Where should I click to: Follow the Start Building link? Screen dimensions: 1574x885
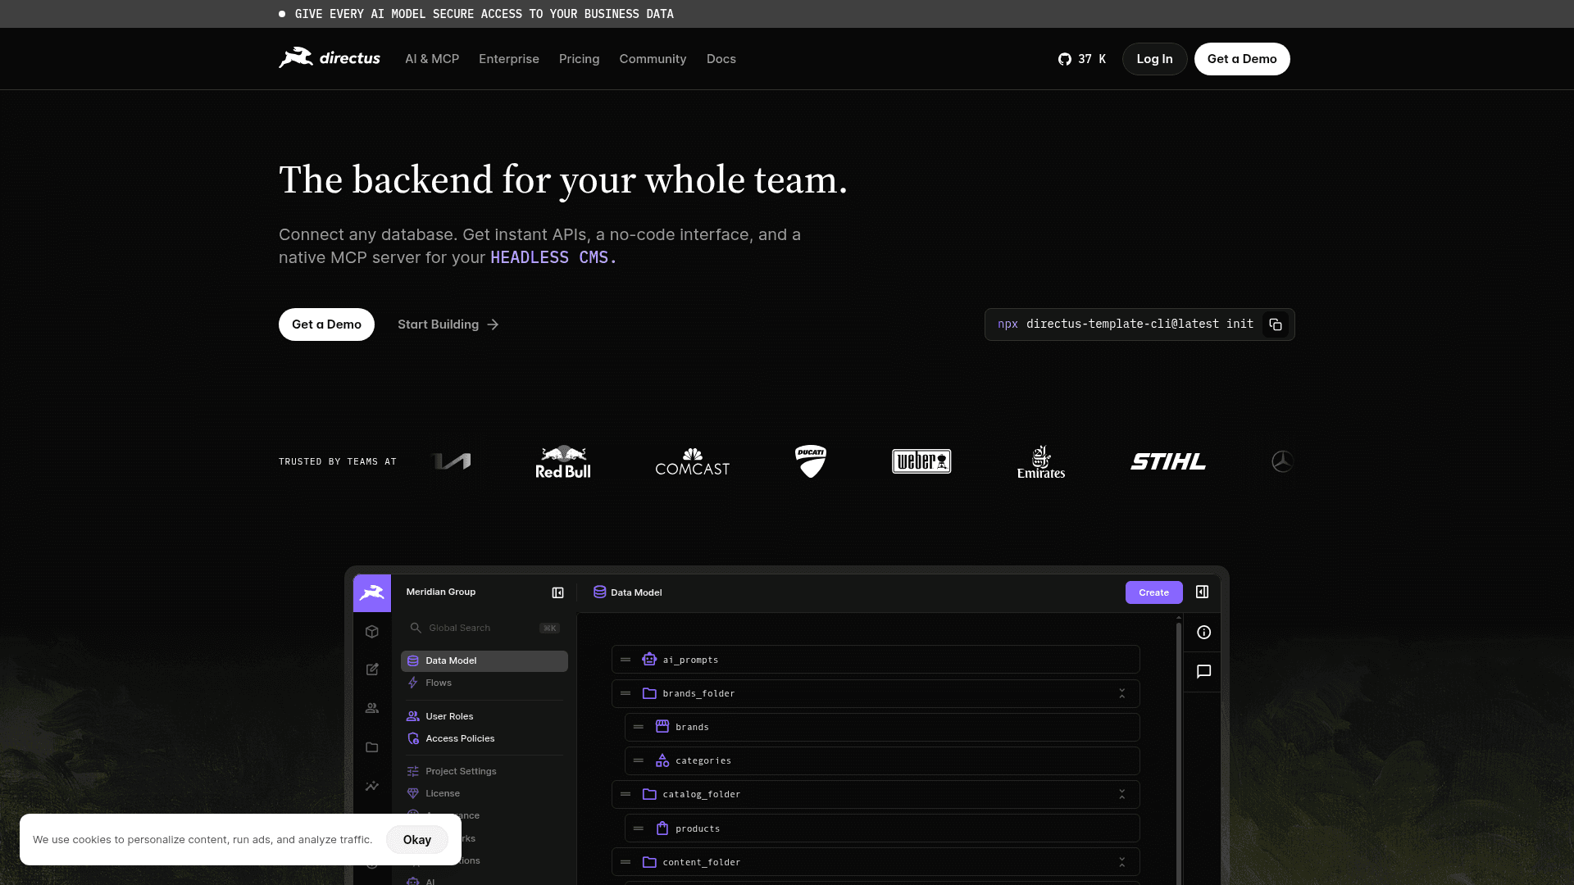(448, 324)
